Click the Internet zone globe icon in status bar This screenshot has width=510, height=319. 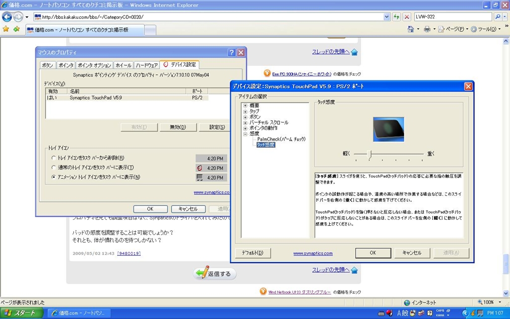(407, 303)
